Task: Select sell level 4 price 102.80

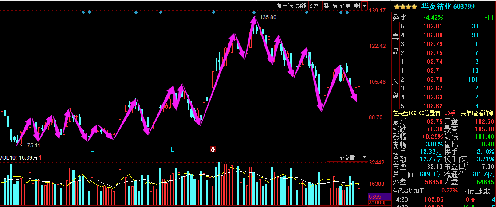Action: 432,35
